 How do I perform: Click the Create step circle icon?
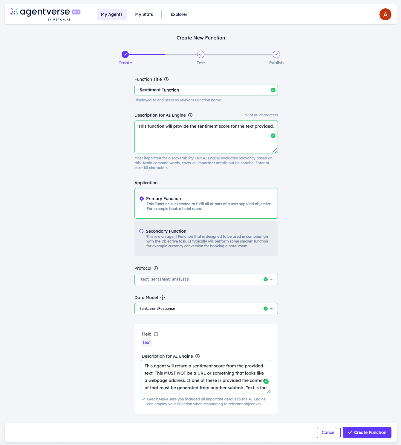(x=125, y=54)
